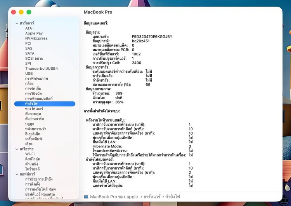Screen dimensions: 291x206
Task: Open การวินิจฉัย in the sidebar
Action: tap(33, 94)
